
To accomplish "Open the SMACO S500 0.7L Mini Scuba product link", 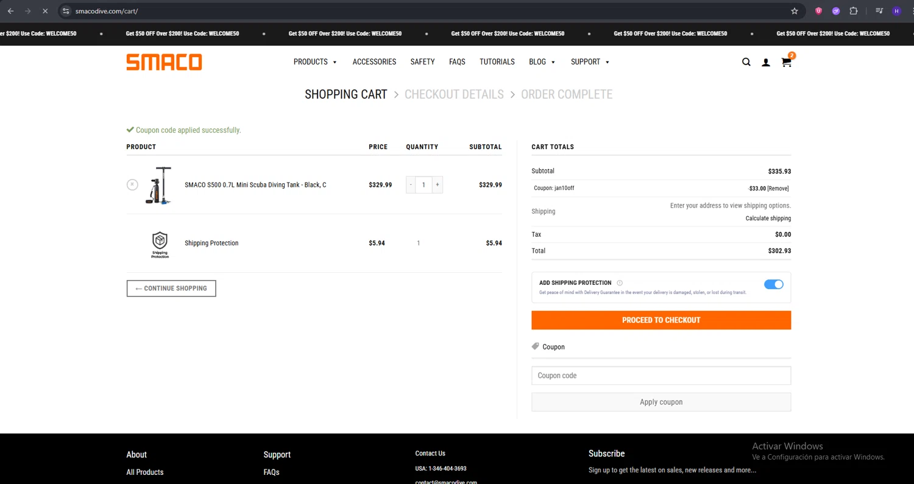I will pos(255,185).
